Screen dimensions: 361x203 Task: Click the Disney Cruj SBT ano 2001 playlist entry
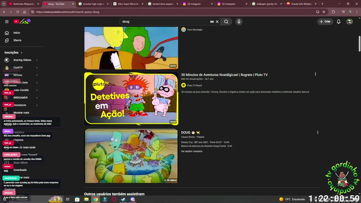(205, 142)
